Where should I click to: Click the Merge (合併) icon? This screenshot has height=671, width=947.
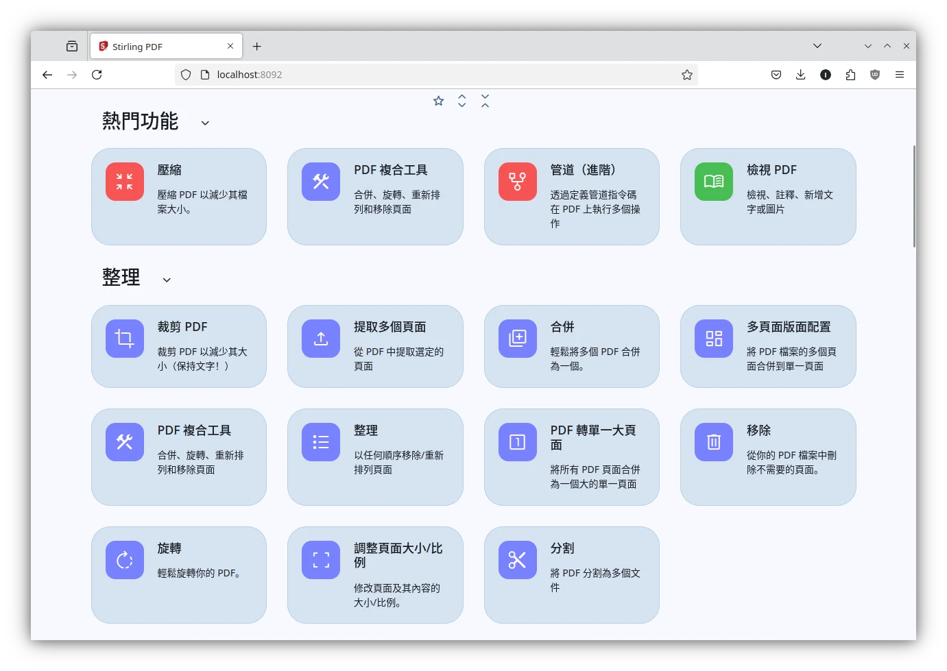pos(517,339)
